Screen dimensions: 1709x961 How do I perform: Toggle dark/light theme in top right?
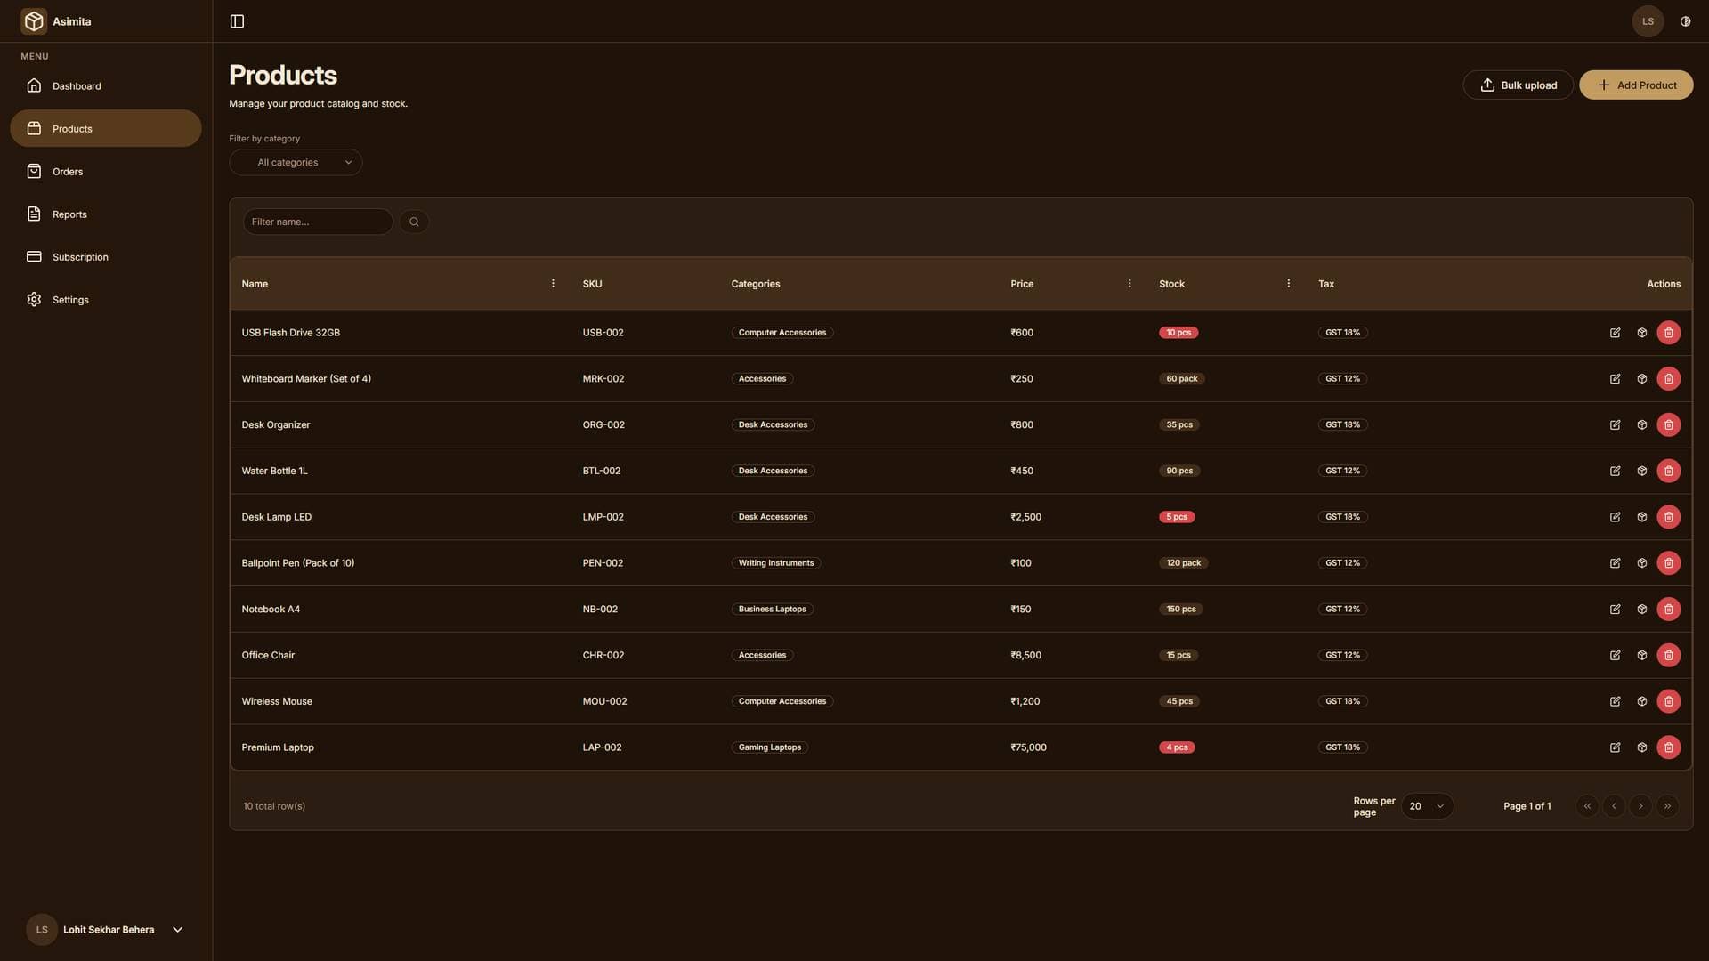pos(1684,20)
